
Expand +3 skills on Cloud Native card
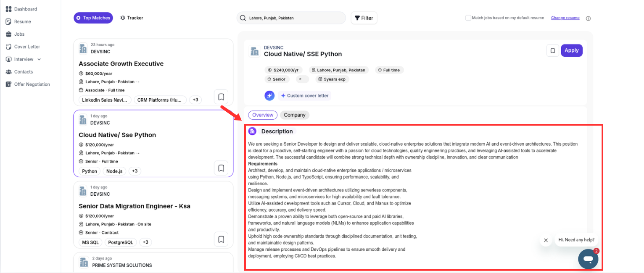click(x=135, y=171)
